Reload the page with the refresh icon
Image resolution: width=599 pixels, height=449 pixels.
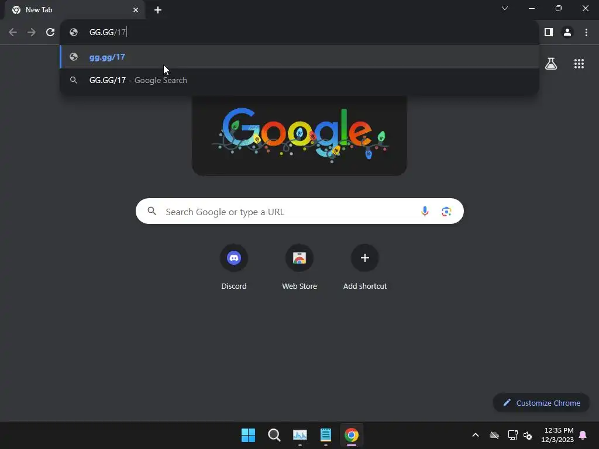50,33
